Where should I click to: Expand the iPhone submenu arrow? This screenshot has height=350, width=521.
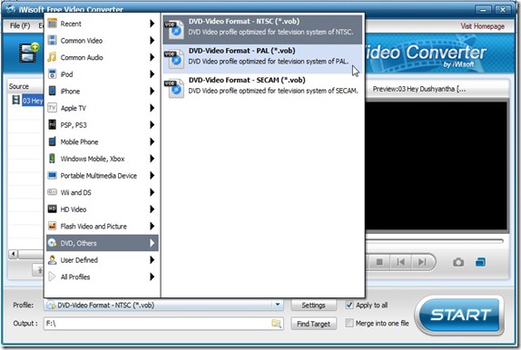point(152,91)
